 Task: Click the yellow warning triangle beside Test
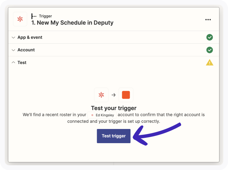(209, 63)
